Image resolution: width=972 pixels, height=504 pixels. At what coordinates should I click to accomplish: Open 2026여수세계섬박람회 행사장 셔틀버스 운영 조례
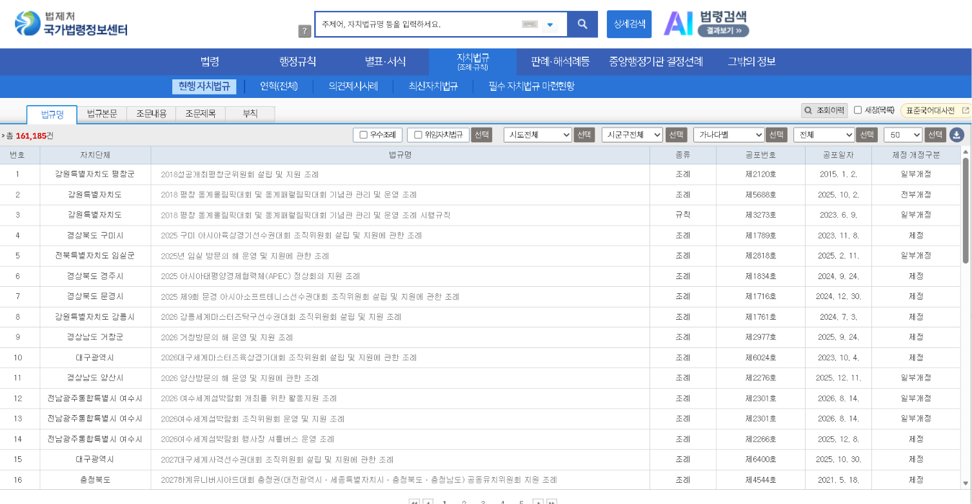(x=247, y=439)
